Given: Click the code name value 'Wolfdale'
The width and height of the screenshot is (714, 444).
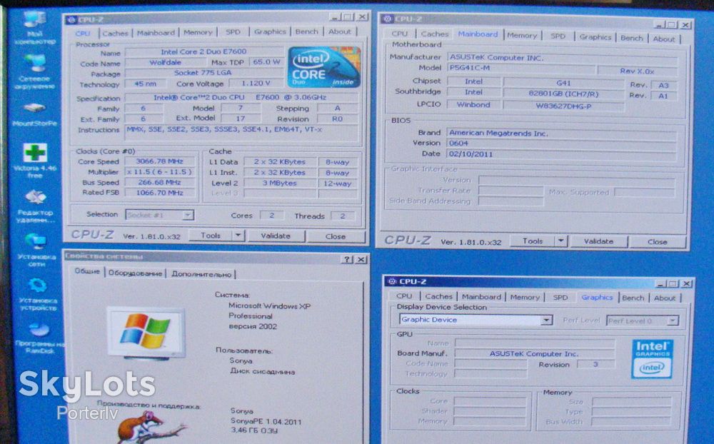Looking at the screenshot, I should [166, 62].
